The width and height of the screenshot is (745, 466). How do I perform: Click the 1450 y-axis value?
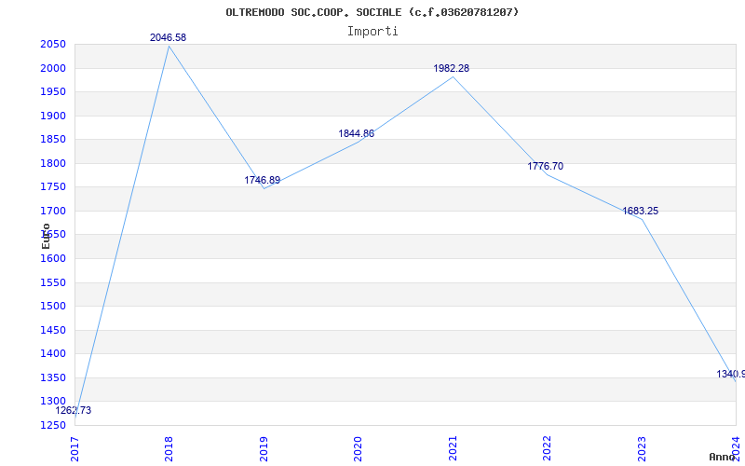click(x=53, y=331)
